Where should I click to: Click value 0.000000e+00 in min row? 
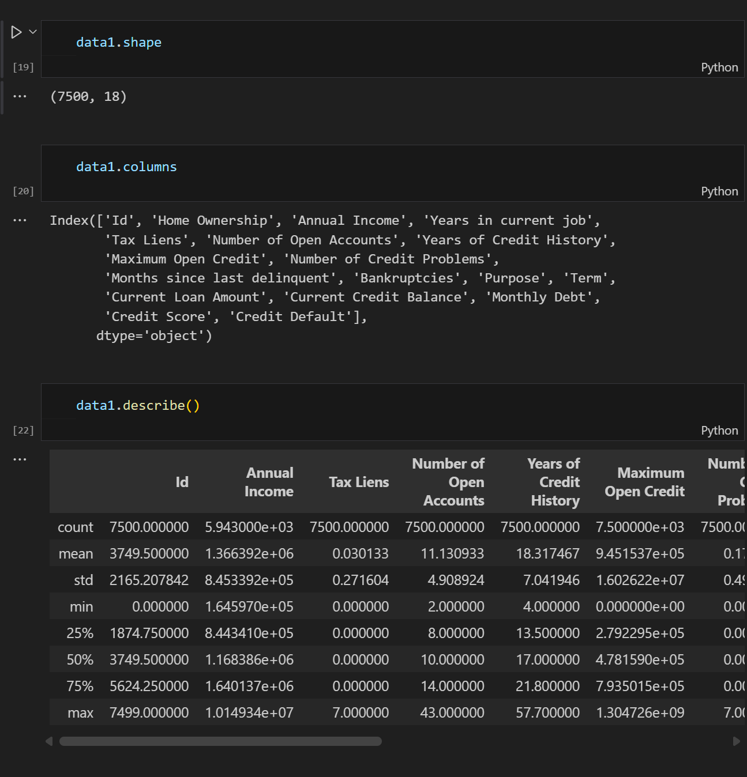click(x=640, y=607)
